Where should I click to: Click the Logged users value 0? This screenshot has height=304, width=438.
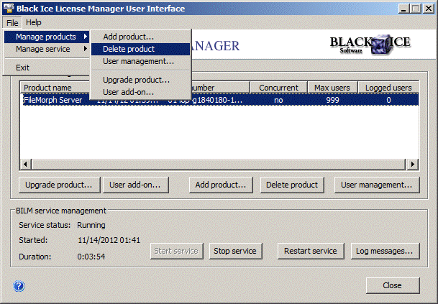388,100
